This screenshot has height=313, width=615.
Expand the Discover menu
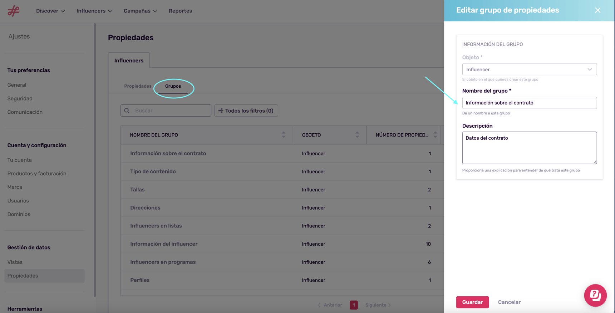pyautogui.click(x=50, y=11)
